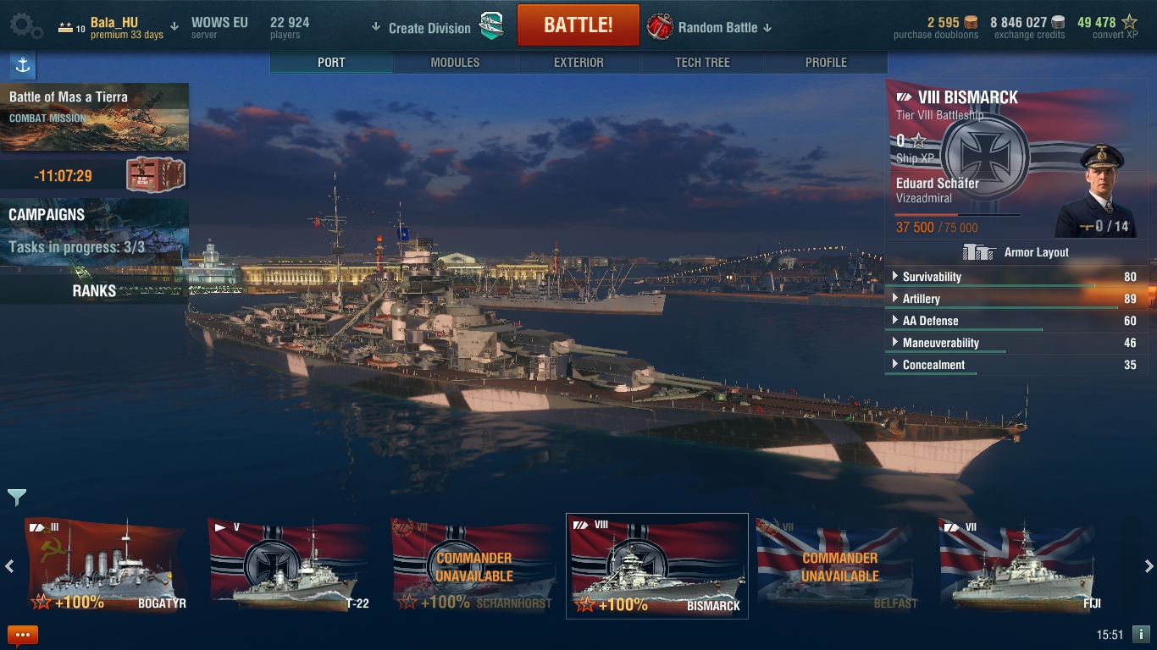Open the carousel filter funnel icon
The width and height of the screenshot is (1157, 650).
[x=17, y=497]
